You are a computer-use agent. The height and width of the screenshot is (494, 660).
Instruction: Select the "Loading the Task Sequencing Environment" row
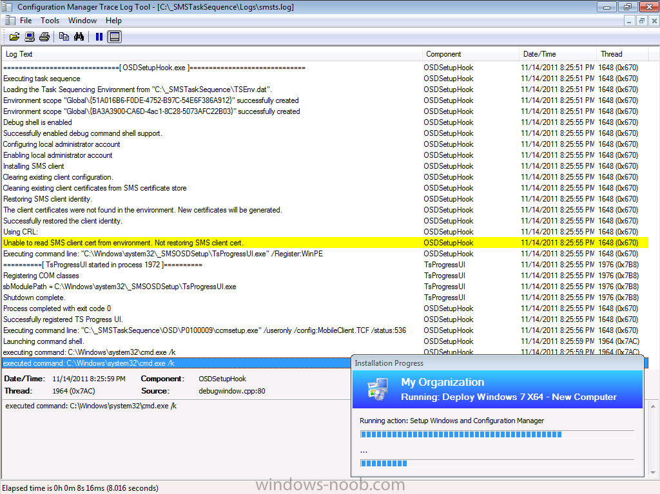click(x=325, y=90)
